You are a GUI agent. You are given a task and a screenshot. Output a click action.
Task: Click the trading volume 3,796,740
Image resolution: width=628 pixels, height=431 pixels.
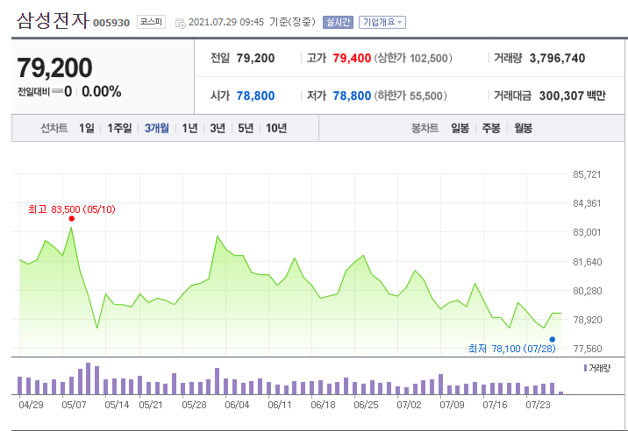pos(557,58)
